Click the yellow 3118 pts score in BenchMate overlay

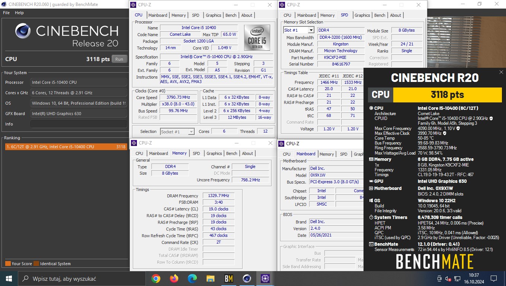tap(447, 95)
